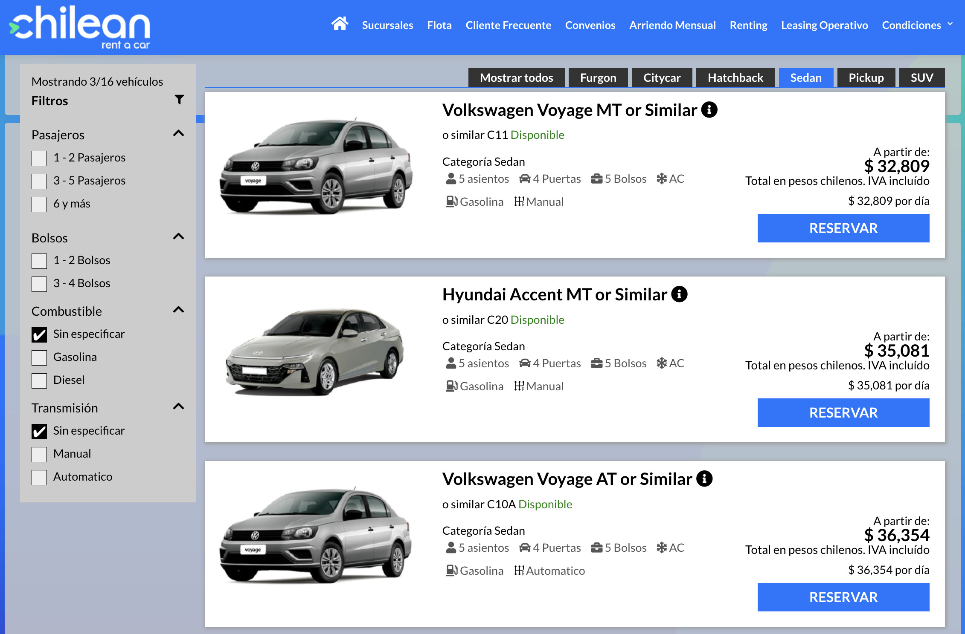This screenshot has height=634, width=965.
Task: Switch to the SUV category tab
Action: pos(921,78)
